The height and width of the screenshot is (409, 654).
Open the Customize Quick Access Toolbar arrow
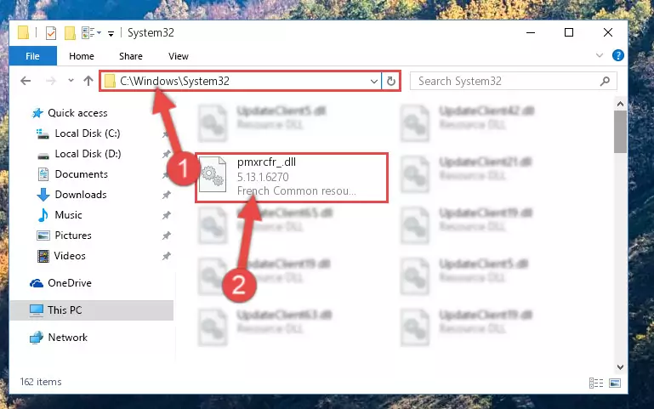coord(111,33)
